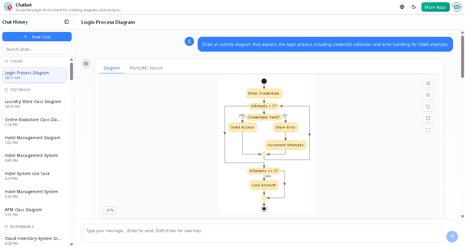Screen dimensions: 465x247
Task: Select the Diagram tab
Action: coord(112,68)
